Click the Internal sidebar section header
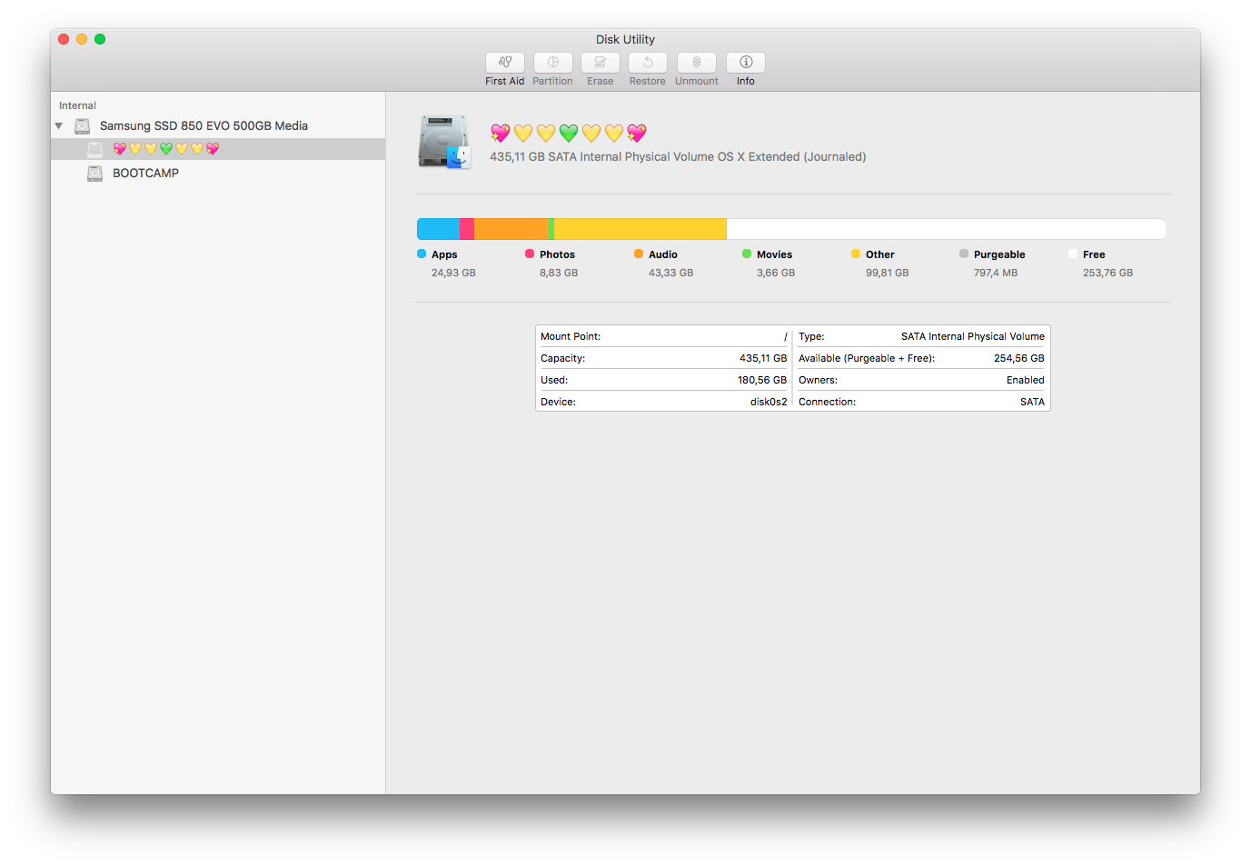 [x=77, y=105]
